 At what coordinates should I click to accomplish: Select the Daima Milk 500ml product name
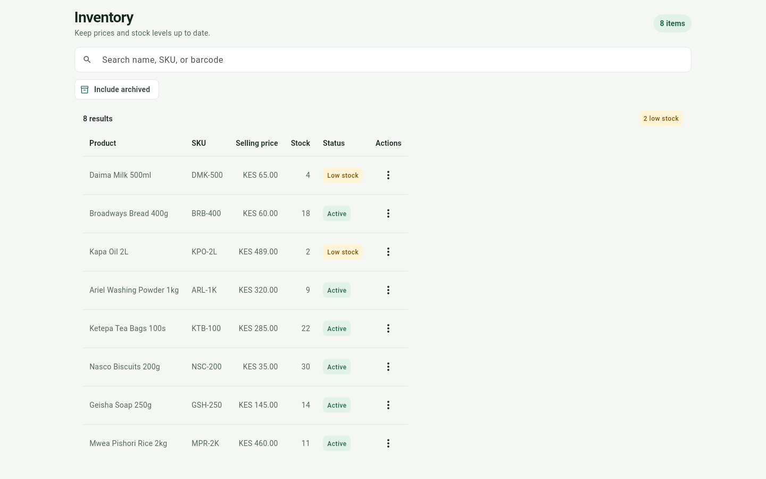[x=120, y=175]
